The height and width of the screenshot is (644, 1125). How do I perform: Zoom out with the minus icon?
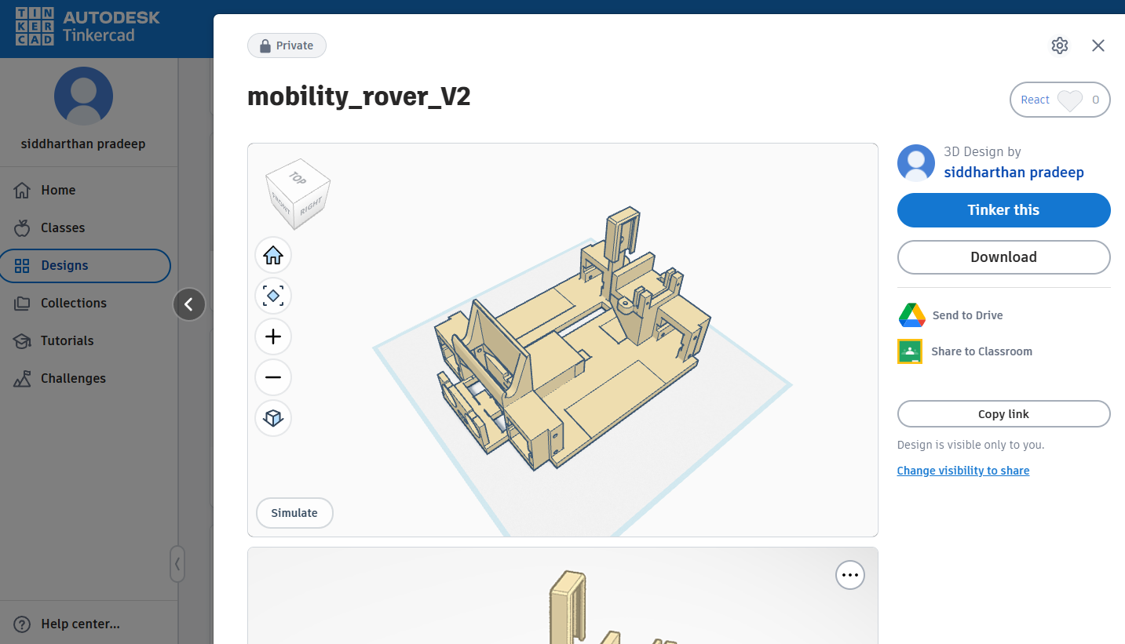tap(273, 377)
